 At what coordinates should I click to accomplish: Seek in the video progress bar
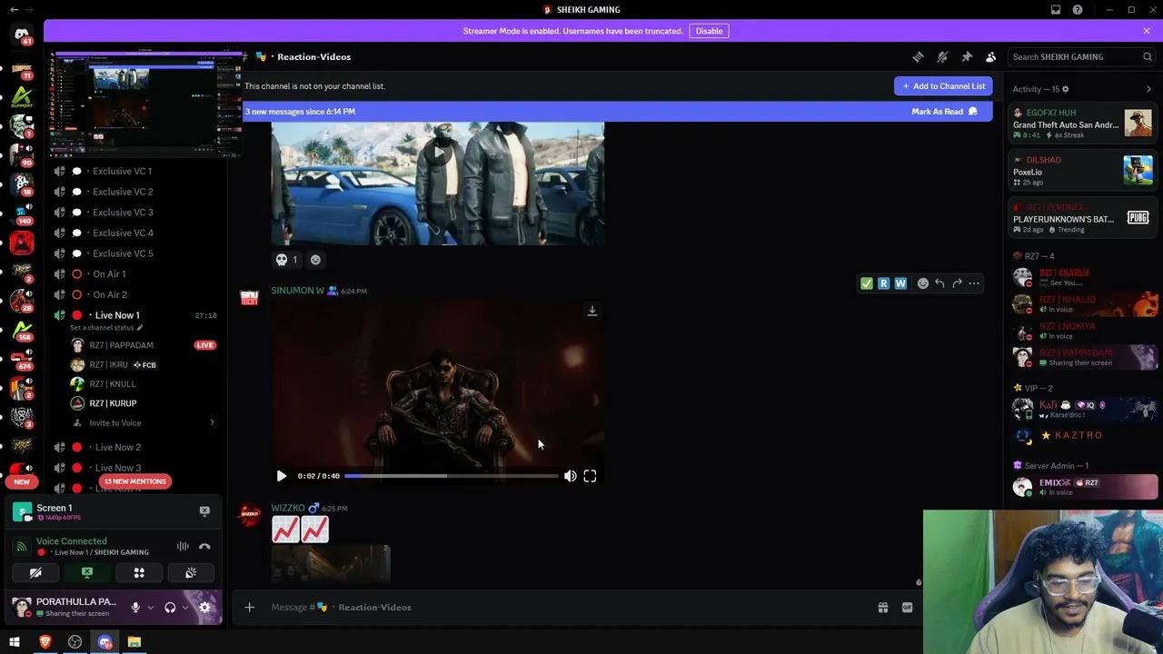click(x=452, y=476)
